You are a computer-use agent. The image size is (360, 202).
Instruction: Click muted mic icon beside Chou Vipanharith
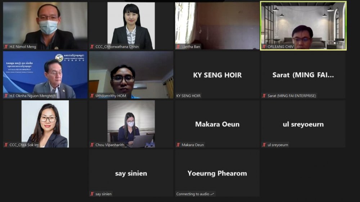(x=92, y=145)
